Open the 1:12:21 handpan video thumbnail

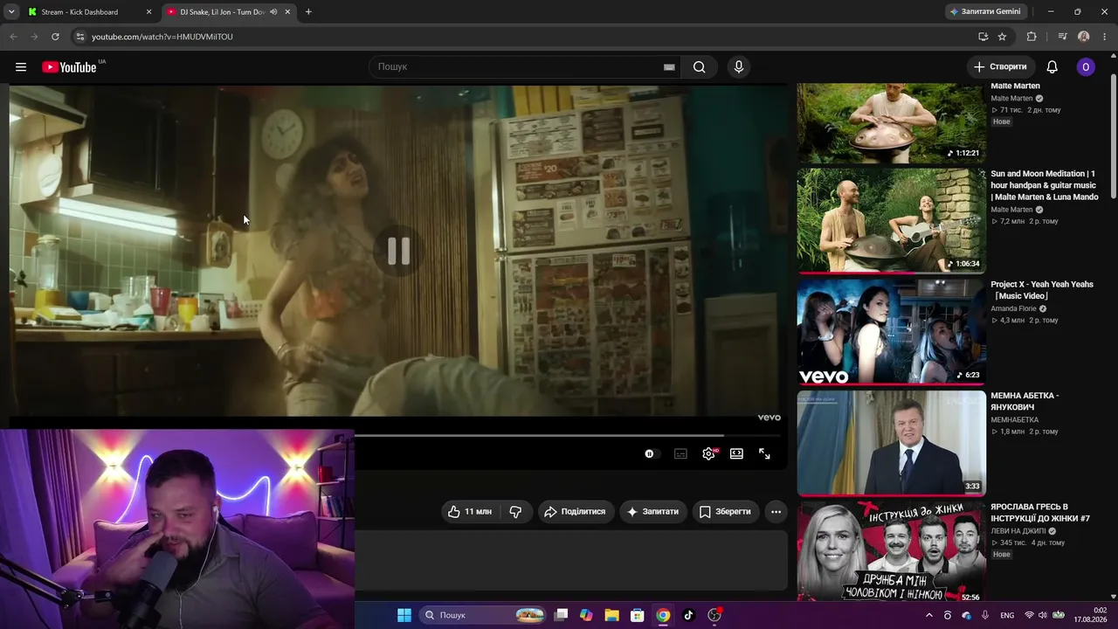[x=891, y=123]
